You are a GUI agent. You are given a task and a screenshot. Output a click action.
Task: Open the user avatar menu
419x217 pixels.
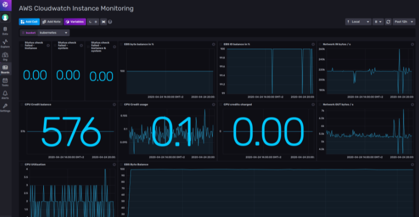click(x=5, y=17)
